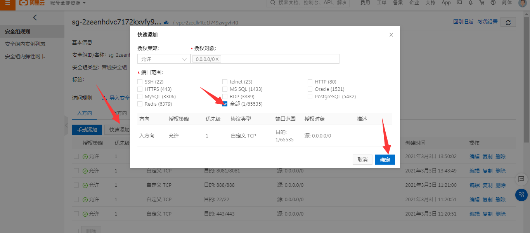Open the 支持 top menu

[x=430, y=3]
